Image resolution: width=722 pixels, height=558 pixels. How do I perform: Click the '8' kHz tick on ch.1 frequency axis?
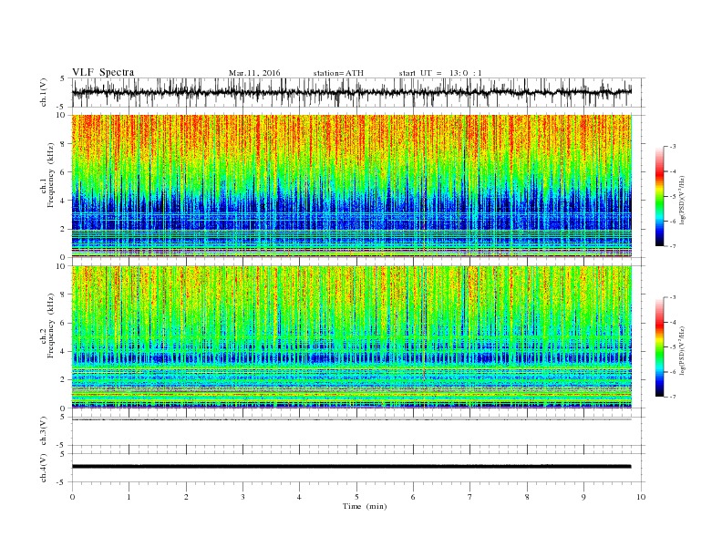point(63,144)
